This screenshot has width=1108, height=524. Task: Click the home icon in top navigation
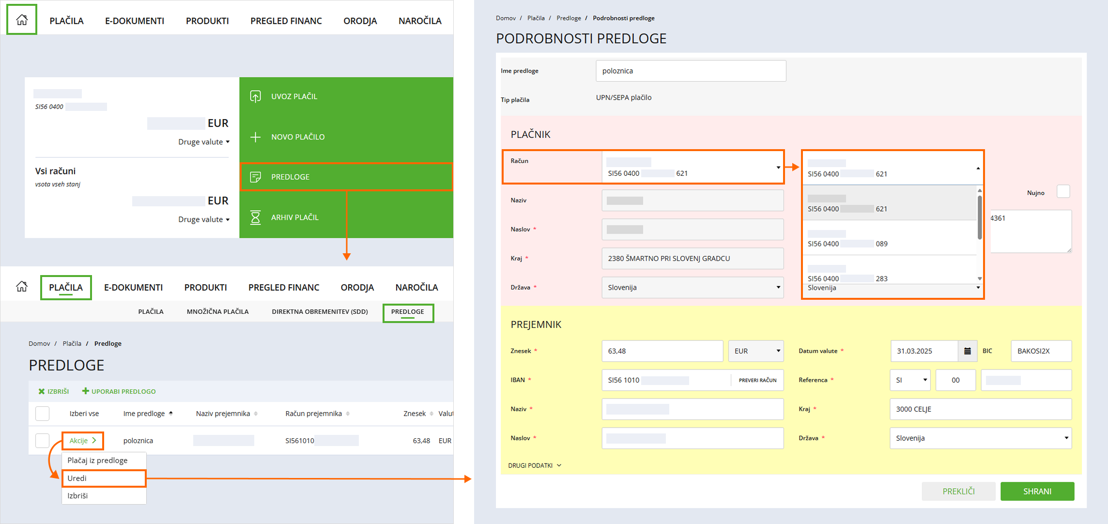coord(22,20)
